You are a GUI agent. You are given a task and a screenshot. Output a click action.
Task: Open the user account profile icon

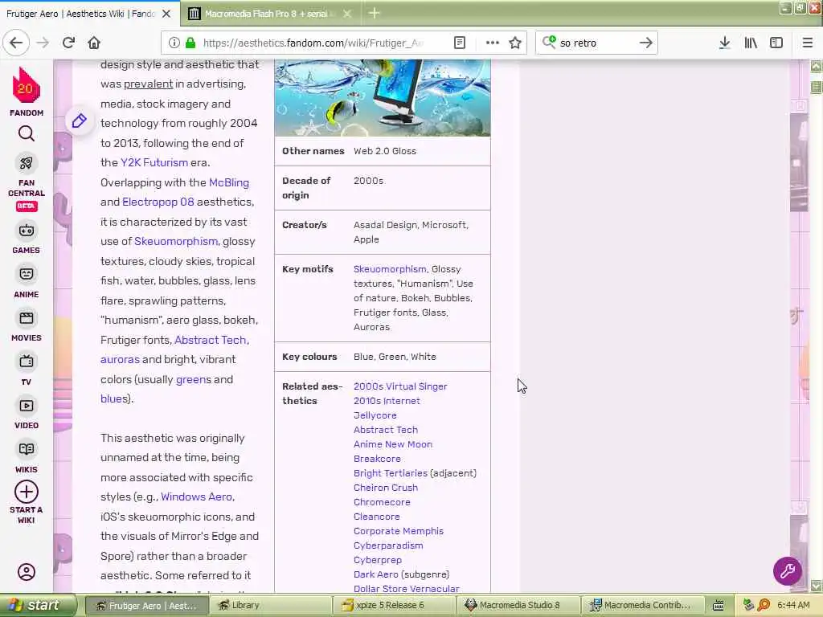click(27, 571)
